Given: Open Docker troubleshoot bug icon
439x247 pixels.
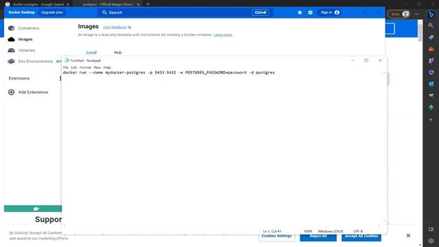Looking at the screenshot, I should tap(300, 12).
